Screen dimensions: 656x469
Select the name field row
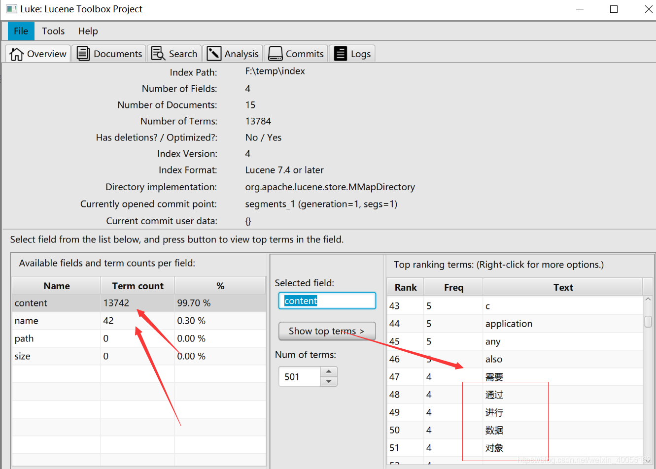pos(139,321)
